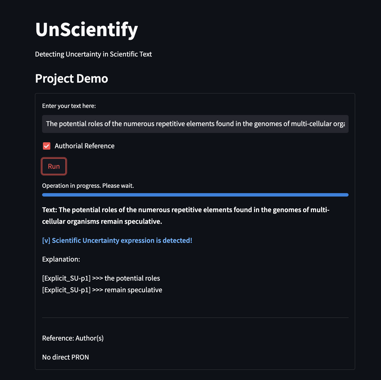Click the Explanation label

click(61, 259)
